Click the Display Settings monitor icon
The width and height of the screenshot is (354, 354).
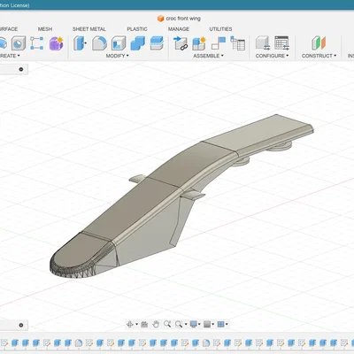tap(193, 325)
